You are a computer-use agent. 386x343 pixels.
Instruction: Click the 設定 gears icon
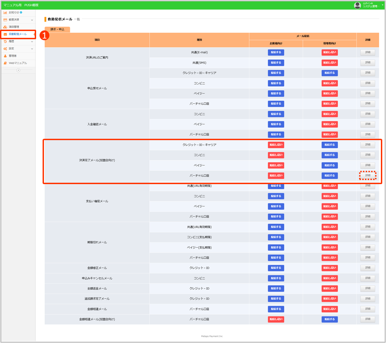coord(5,49)
